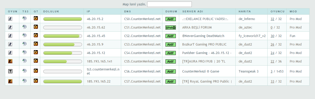Click CS:GO game icon in 185.193.165.22 row
Viewport: 315px width, 99px height.
10,82
